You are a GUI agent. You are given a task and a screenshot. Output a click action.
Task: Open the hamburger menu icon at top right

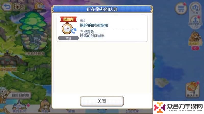[x=181, y=8]
